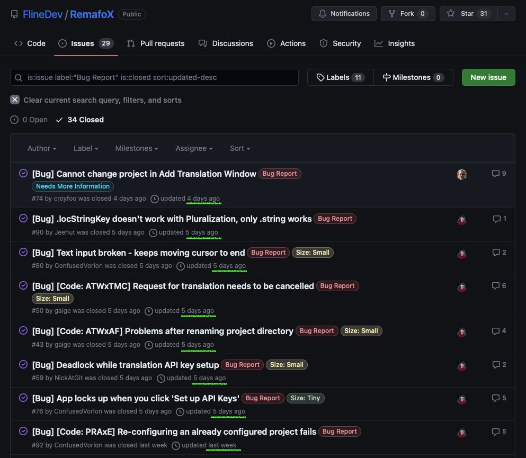Click the closed status icon for issue #74

[x=23, y=173]
